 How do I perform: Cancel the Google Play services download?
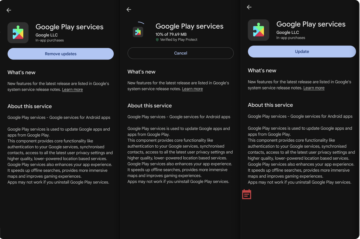(181, 53)
